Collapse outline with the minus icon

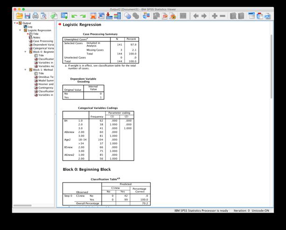[x=223, y=16]
